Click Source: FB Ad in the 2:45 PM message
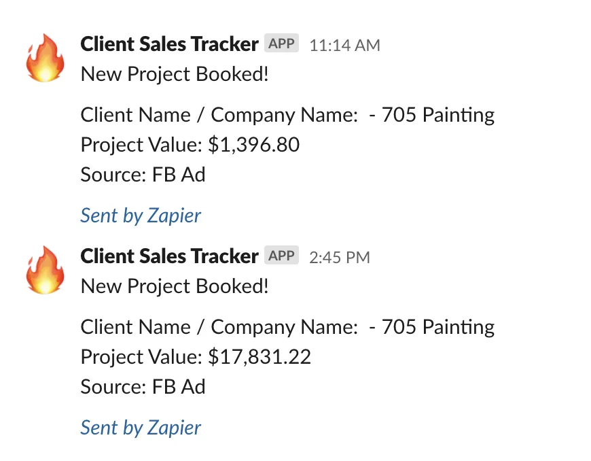The width and height of the screenshot is (591, 461). pyautogui.click(x=143, y=387)
